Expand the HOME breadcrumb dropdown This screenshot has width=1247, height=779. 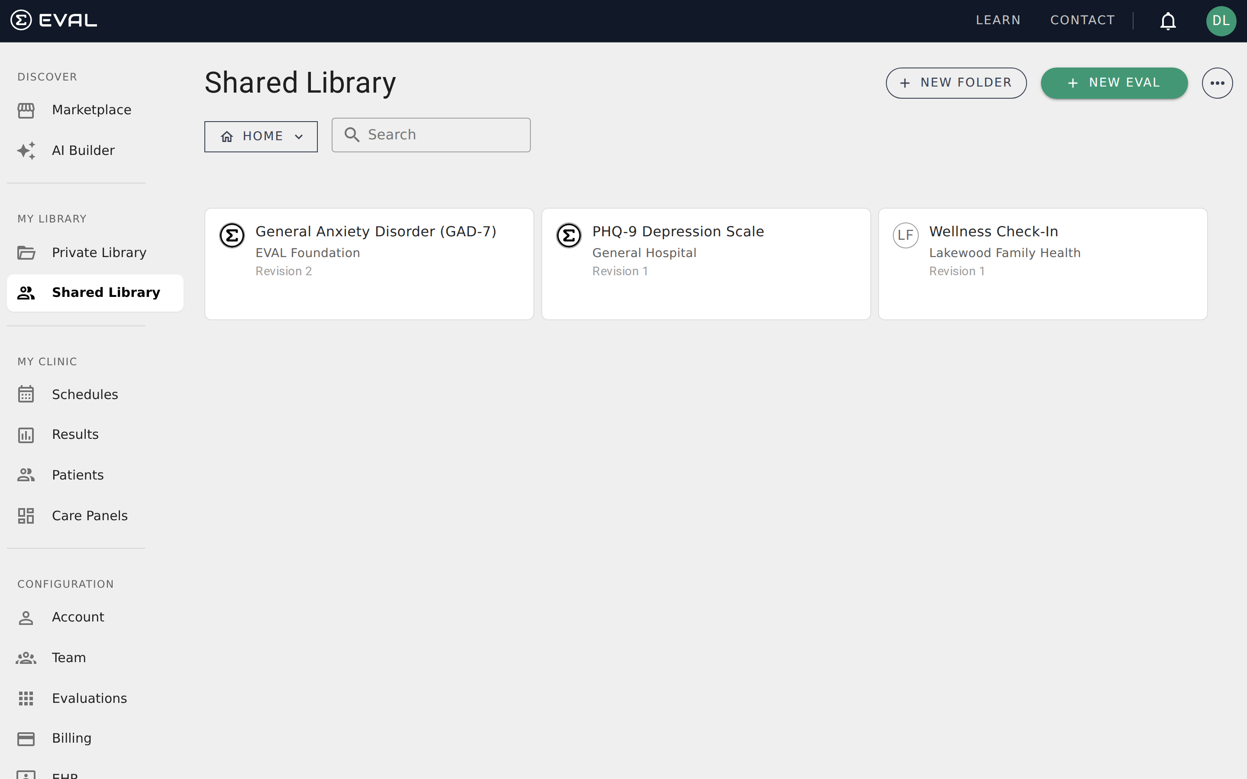coord(261,136)
